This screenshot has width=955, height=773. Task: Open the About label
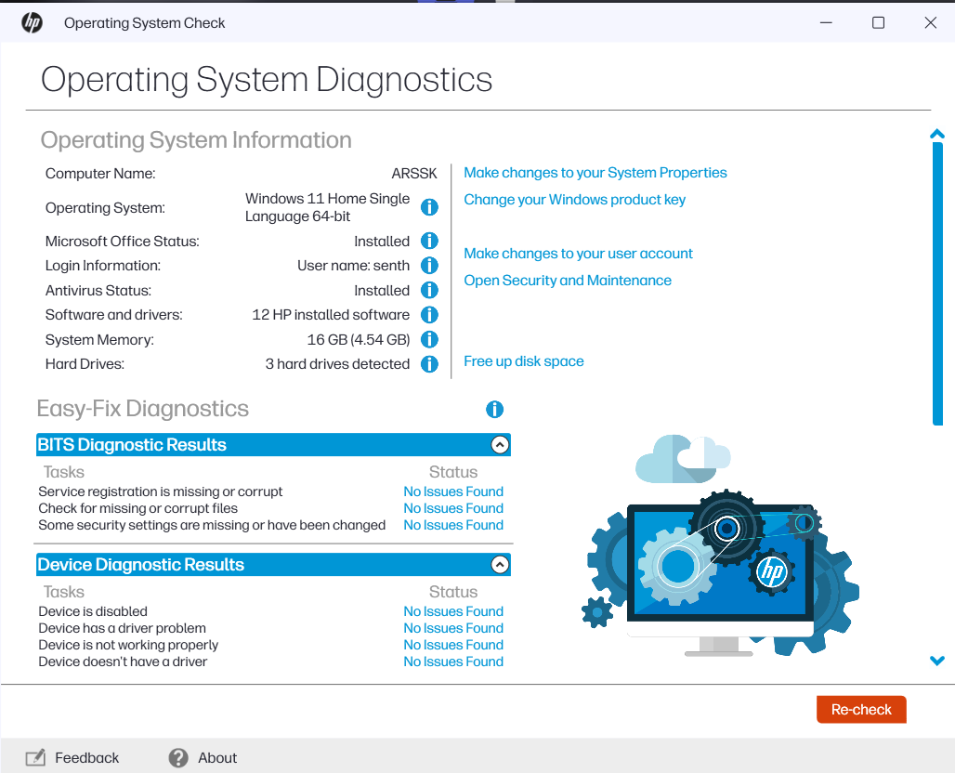pyautogui.click(x=217, y=758)
